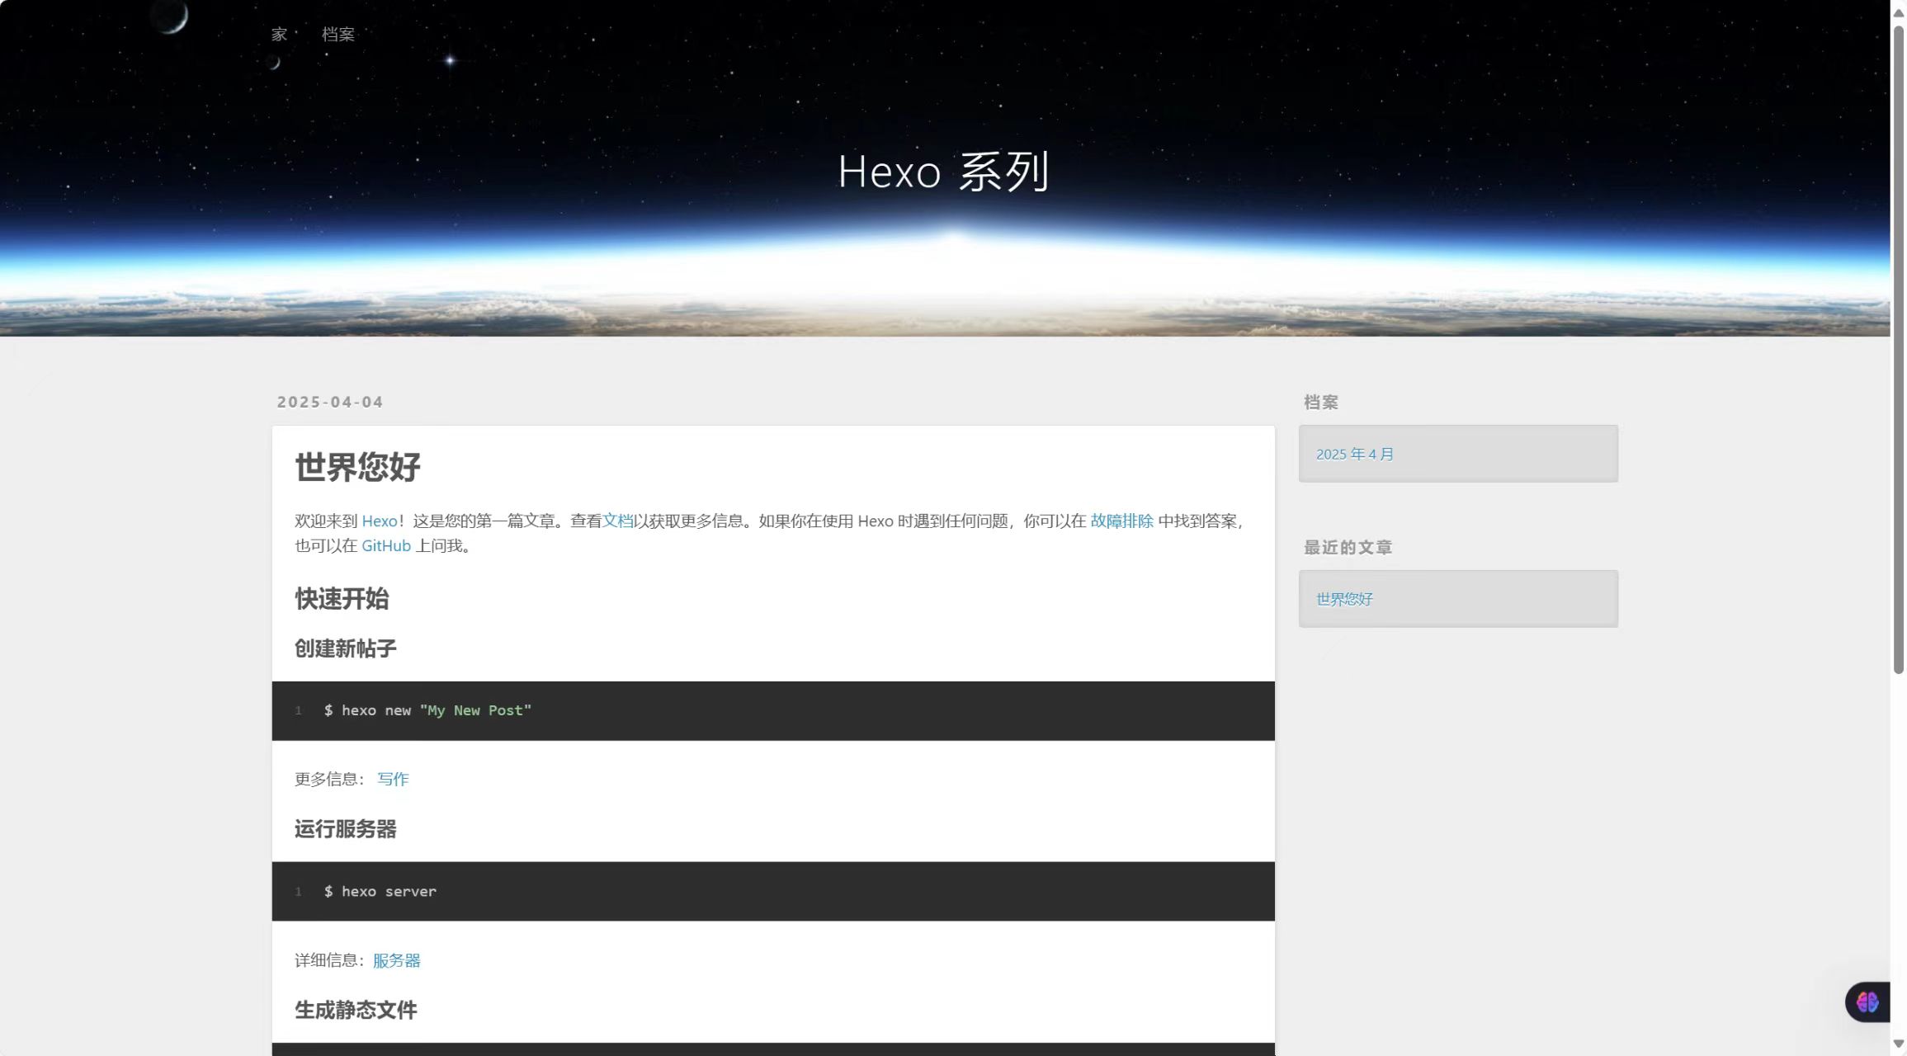Viewport: 1907px width, 1056px height.
Task: Click the 生成静态文件 heading
Action: click(356, 1011)
